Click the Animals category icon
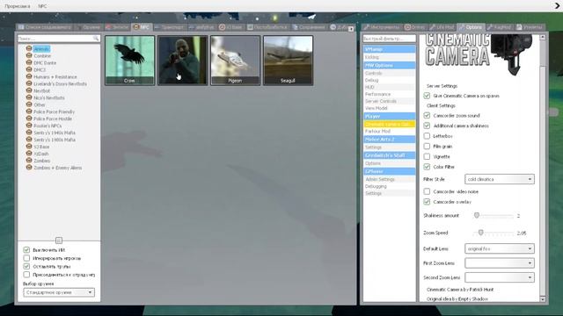This screenshot has width=563, height=316. pos(29,48)
